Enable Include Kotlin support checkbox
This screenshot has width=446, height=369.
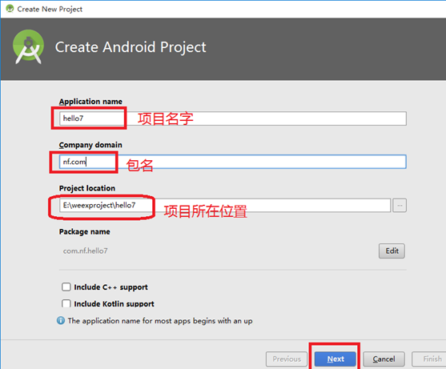(66, 303)
